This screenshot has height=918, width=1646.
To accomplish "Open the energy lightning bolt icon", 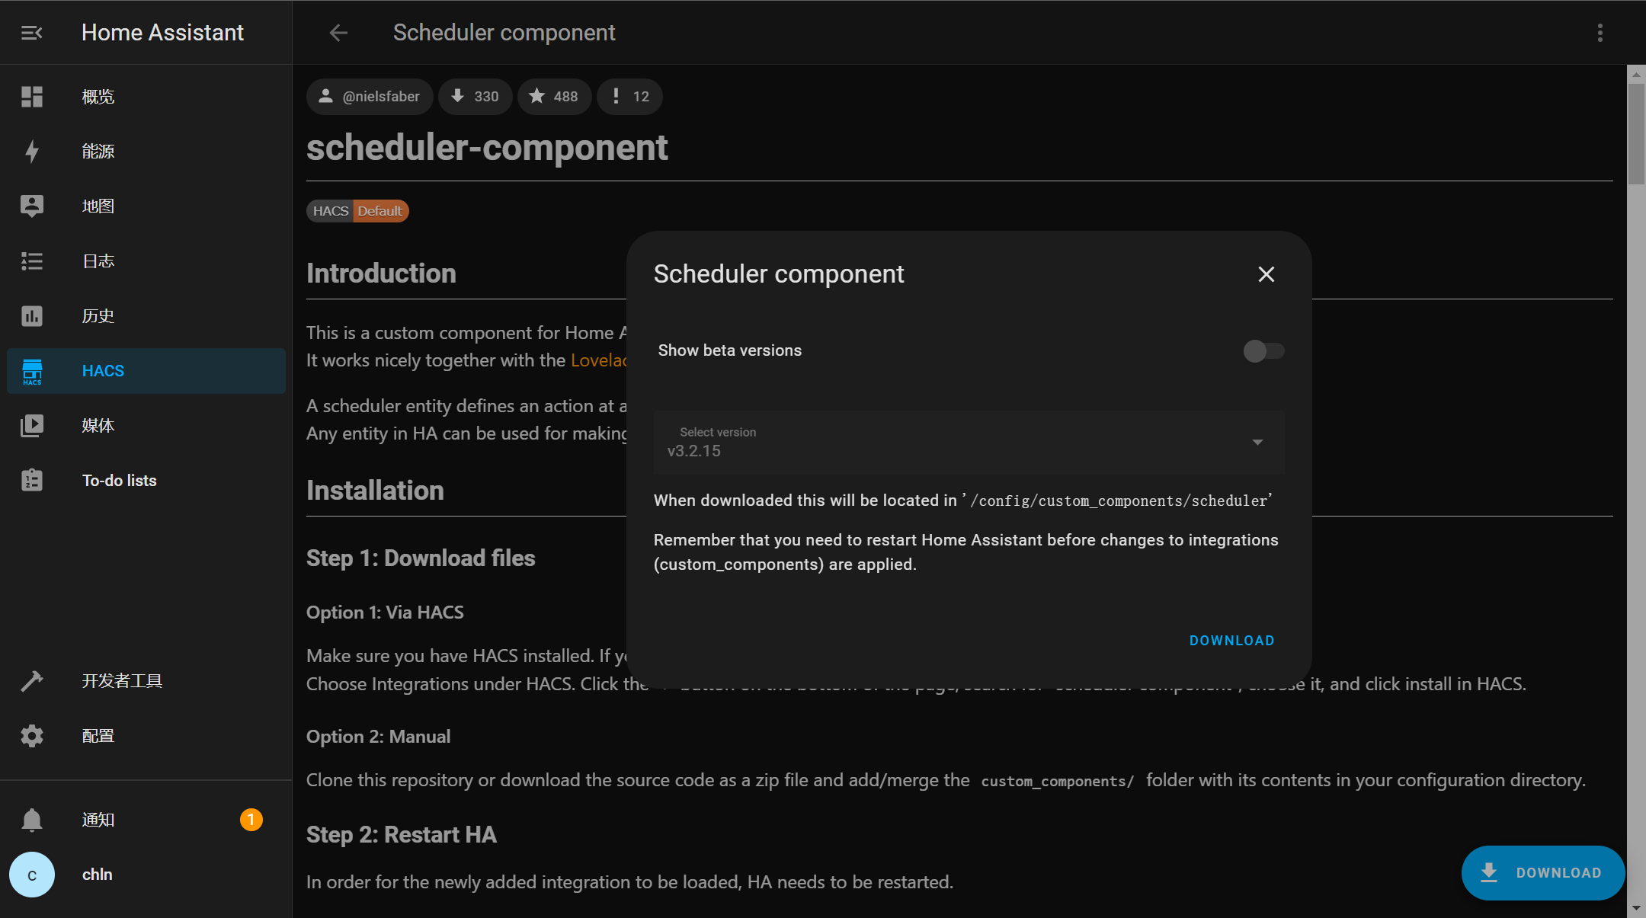I will [31, 152].
